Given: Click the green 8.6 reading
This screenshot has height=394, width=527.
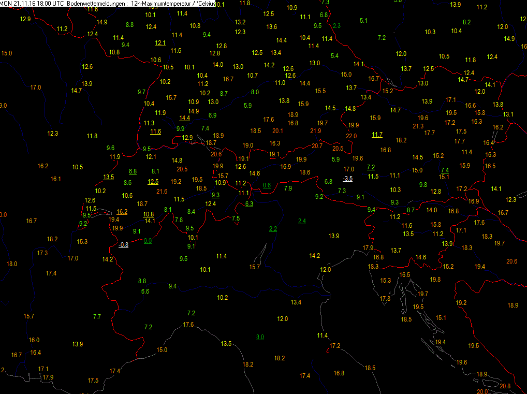Looking at the screenshot, I should coord(127,183).
